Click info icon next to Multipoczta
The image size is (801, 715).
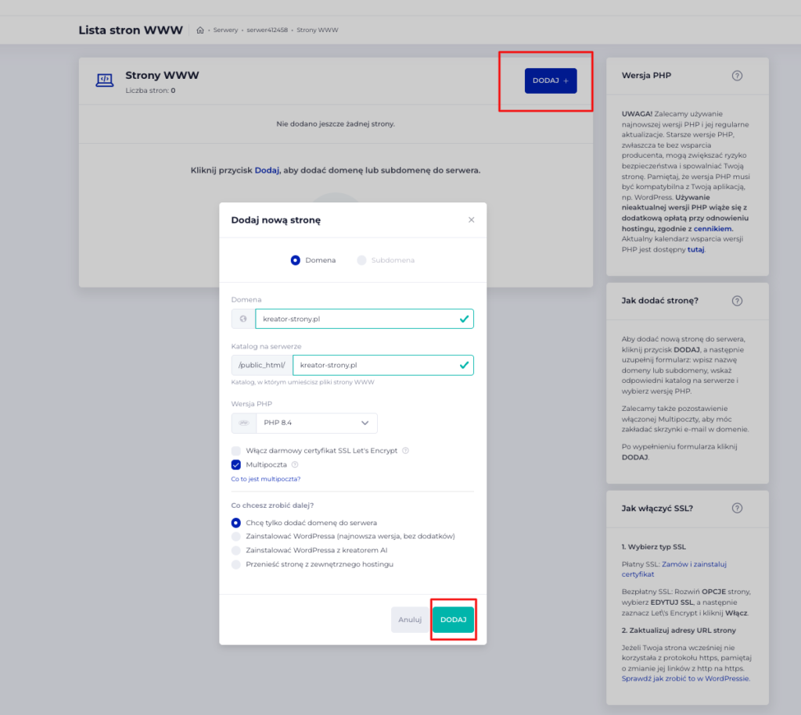pyautogui.click(x=295, y=465)
